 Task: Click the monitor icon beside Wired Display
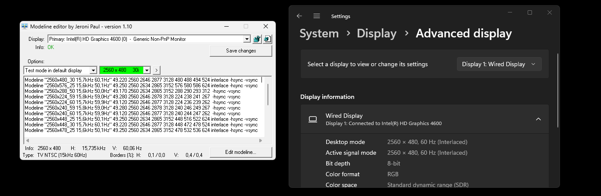point(313,119)
